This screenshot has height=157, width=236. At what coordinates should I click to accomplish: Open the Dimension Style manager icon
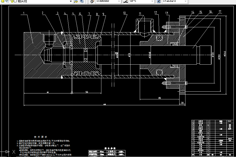click(x=126, y=2)
